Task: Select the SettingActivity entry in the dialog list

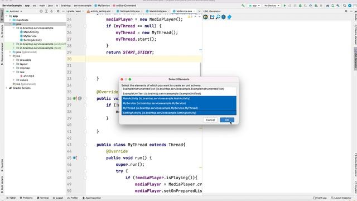Action: click(178, 113)
